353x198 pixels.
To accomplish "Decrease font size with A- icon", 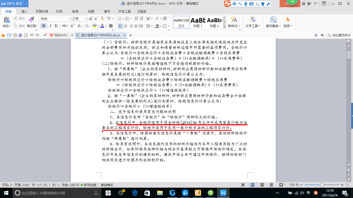I will pos(96,19).
